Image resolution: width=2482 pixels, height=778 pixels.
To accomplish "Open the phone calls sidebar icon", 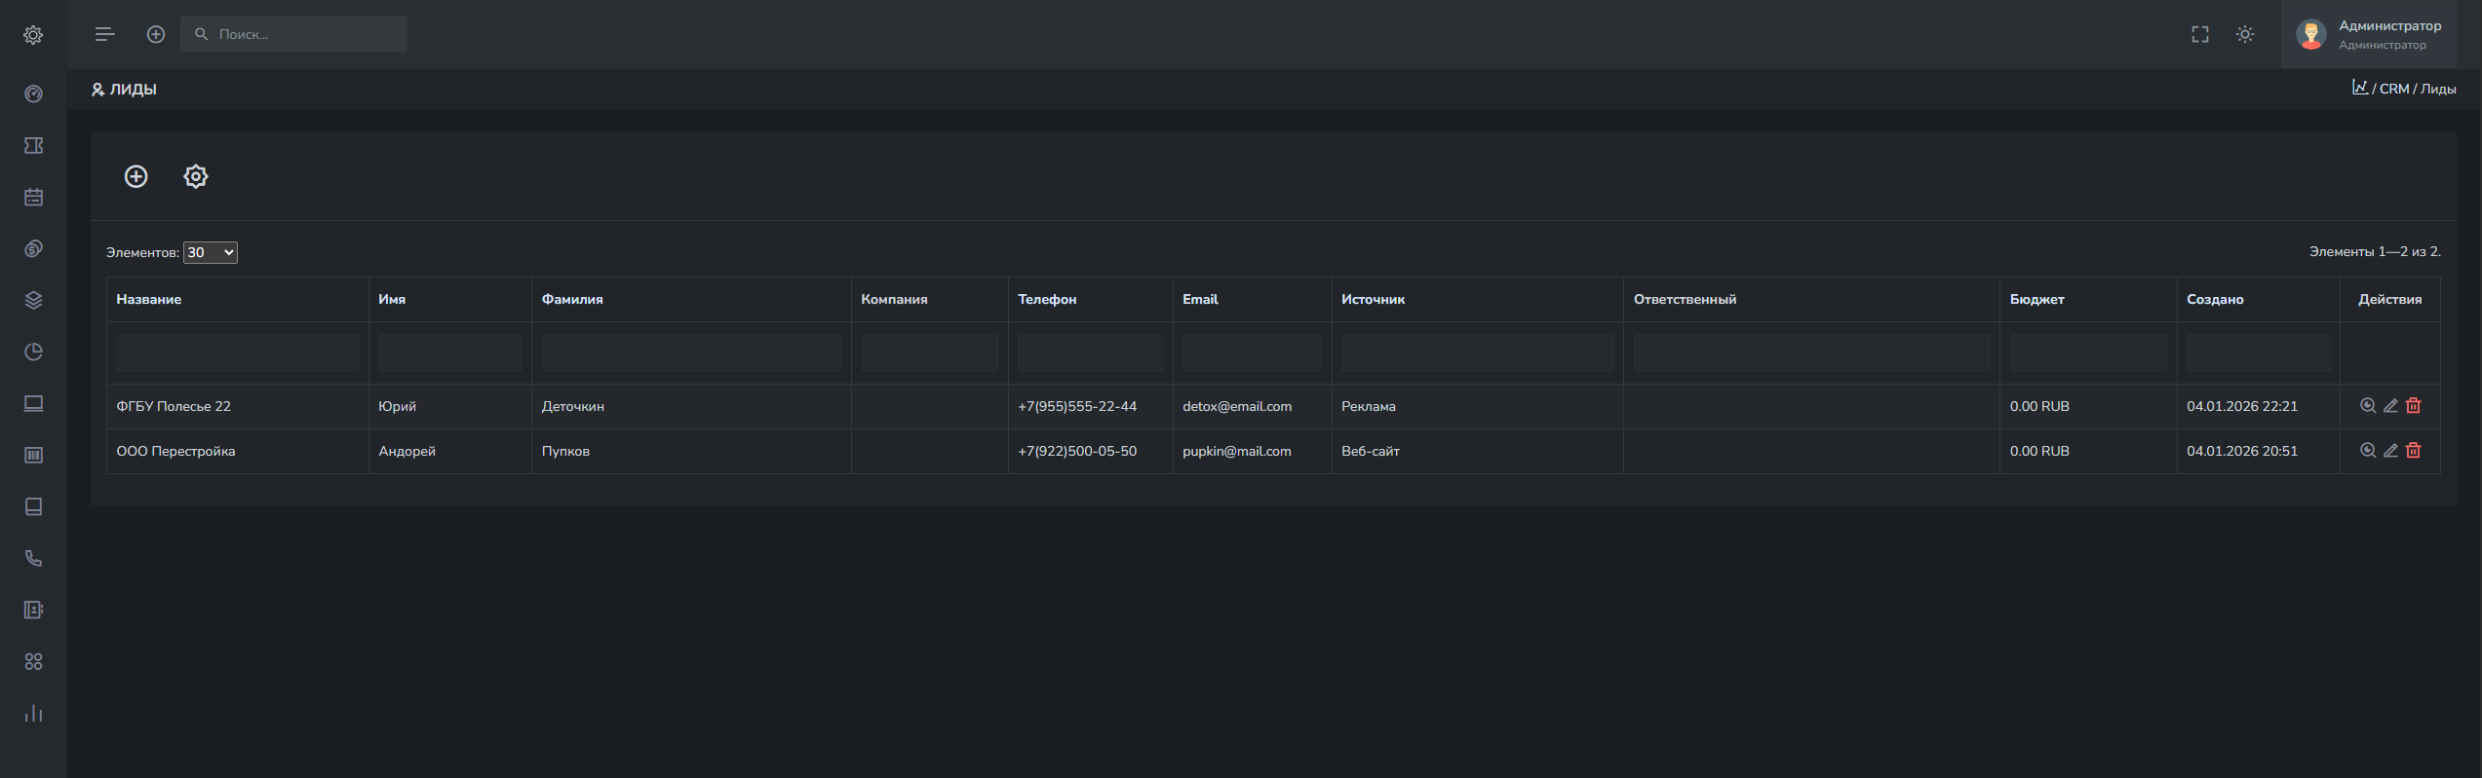I will [33, 559].
